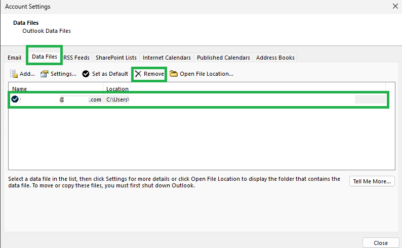Click the Remove X icon

coord(138,74)
